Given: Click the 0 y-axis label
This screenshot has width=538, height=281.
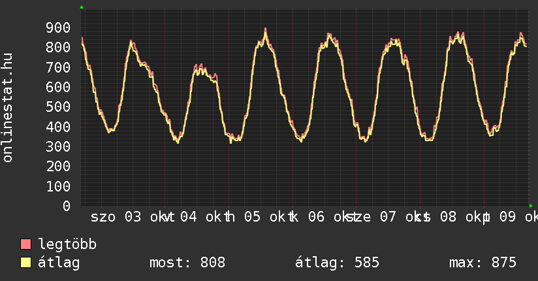Looking at the screenshot, I should pos(67,206).
